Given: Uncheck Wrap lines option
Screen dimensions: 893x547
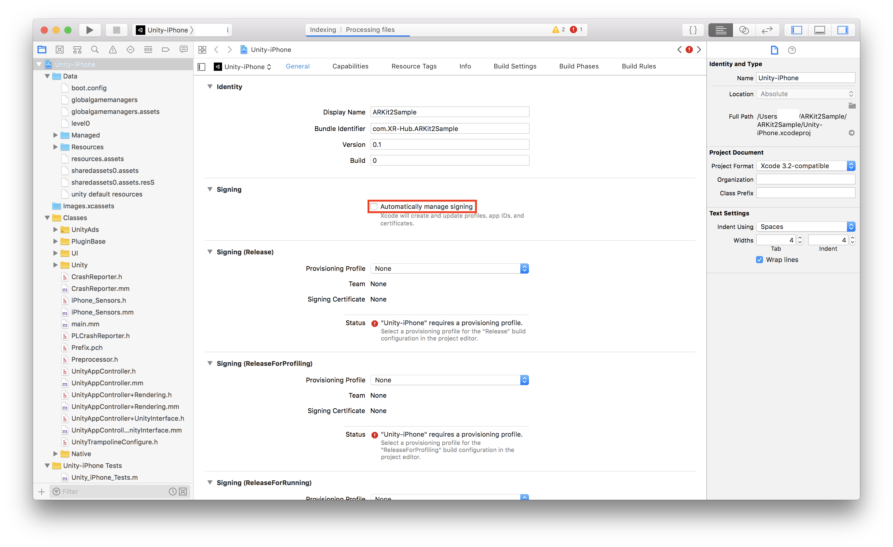Looking at the screenshot, I should click(760, 260).
